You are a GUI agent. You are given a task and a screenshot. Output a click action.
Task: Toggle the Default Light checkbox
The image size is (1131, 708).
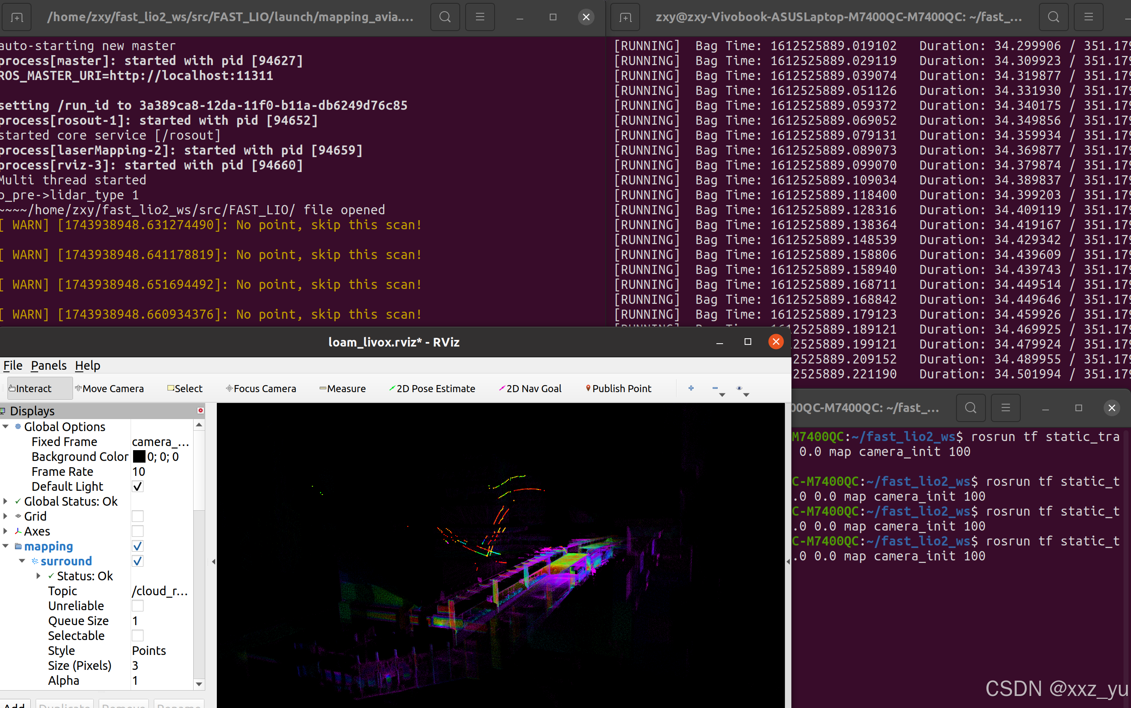tap(137, 486)
